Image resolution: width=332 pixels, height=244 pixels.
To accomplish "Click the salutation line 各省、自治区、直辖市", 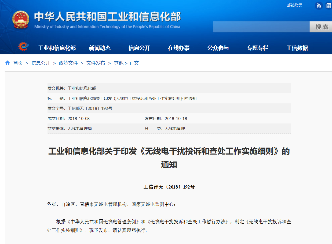I will click(112, 204).
